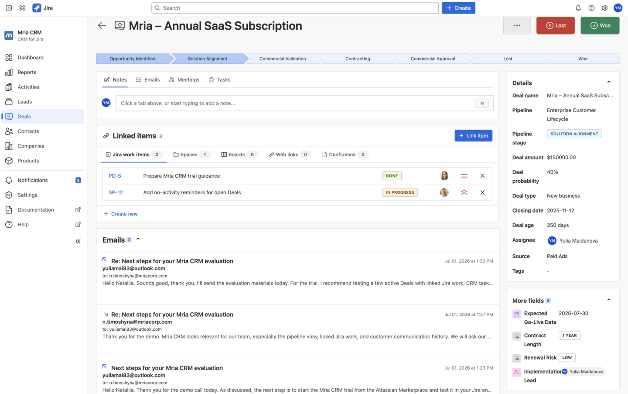Open the SP-12 work item link
Image resolution: width=628 pixels, height=394 pixels.
click(x=116, y=192)
